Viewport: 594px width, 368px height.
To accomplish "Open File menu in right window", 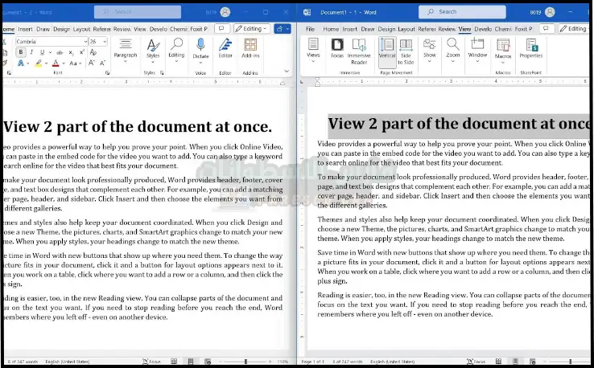I will point(310,28).
